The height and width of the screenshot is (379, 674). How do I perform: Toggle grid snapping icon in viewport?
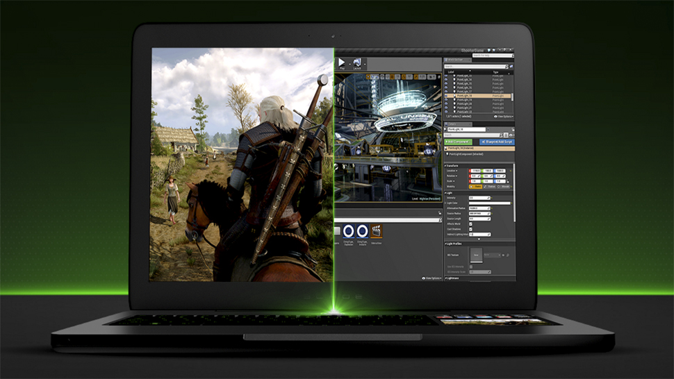393,77
